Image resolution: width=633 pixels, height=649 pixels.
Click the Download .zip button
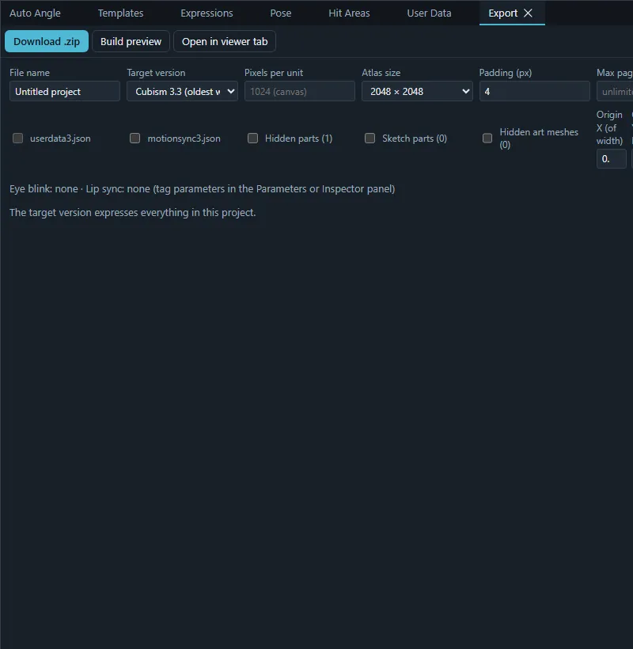pyautogui.click(x=47, y=41)
